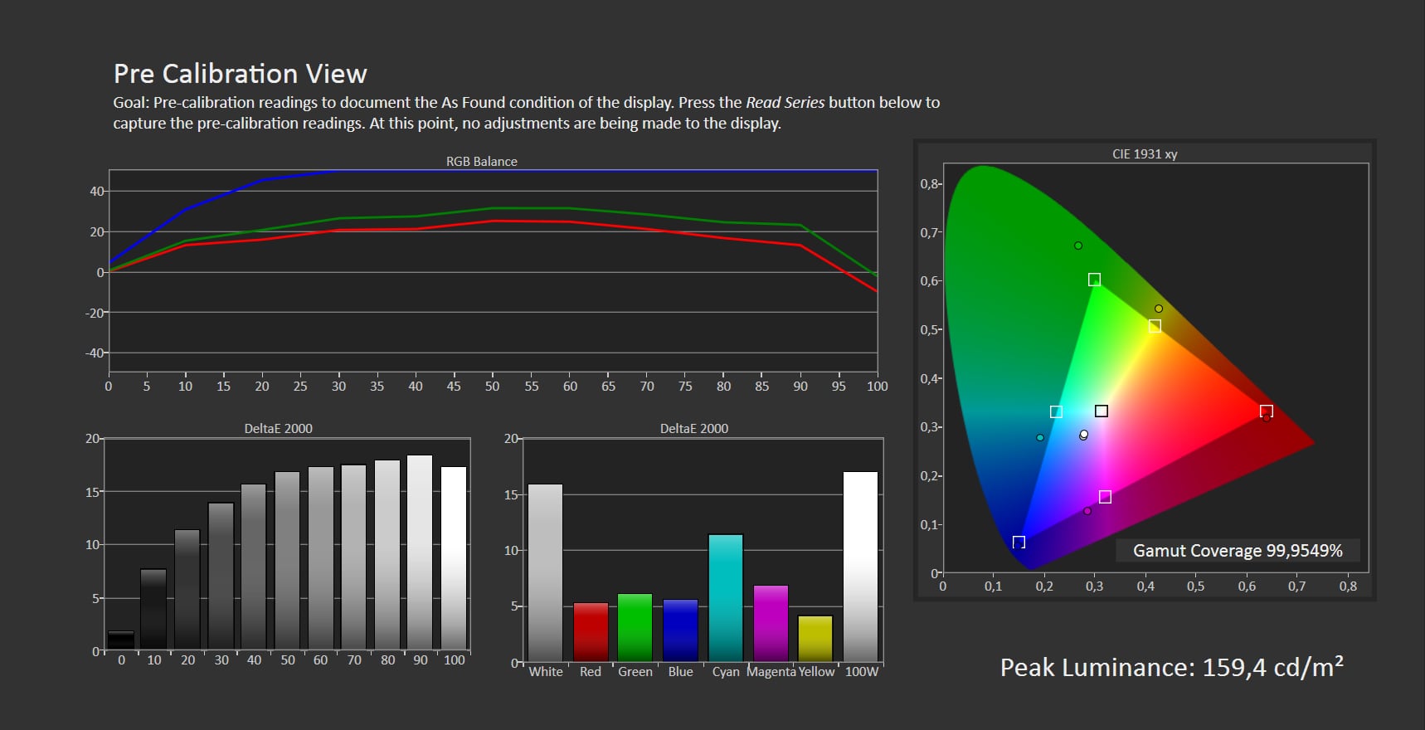Click the Yellow bar in DeltaE chart

coord(815,638)
